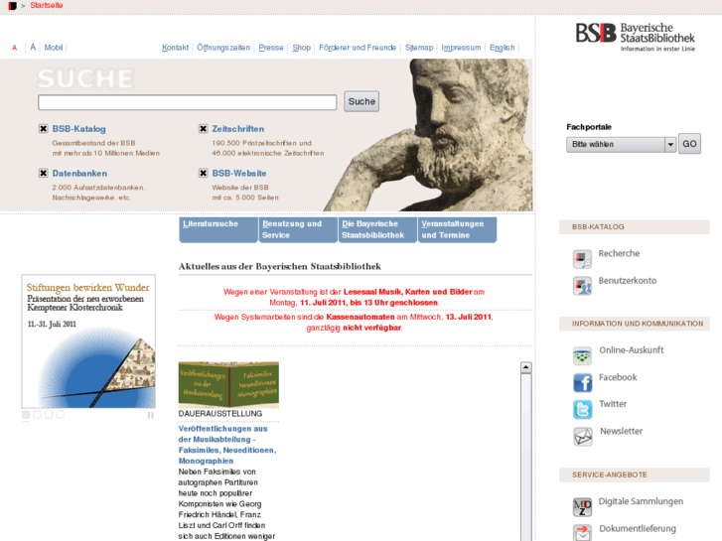Viewport: 722px width, 541px height.
Task: Open Die Bayerische Staatsbibliothek tab
Action: tap(377, 229)
